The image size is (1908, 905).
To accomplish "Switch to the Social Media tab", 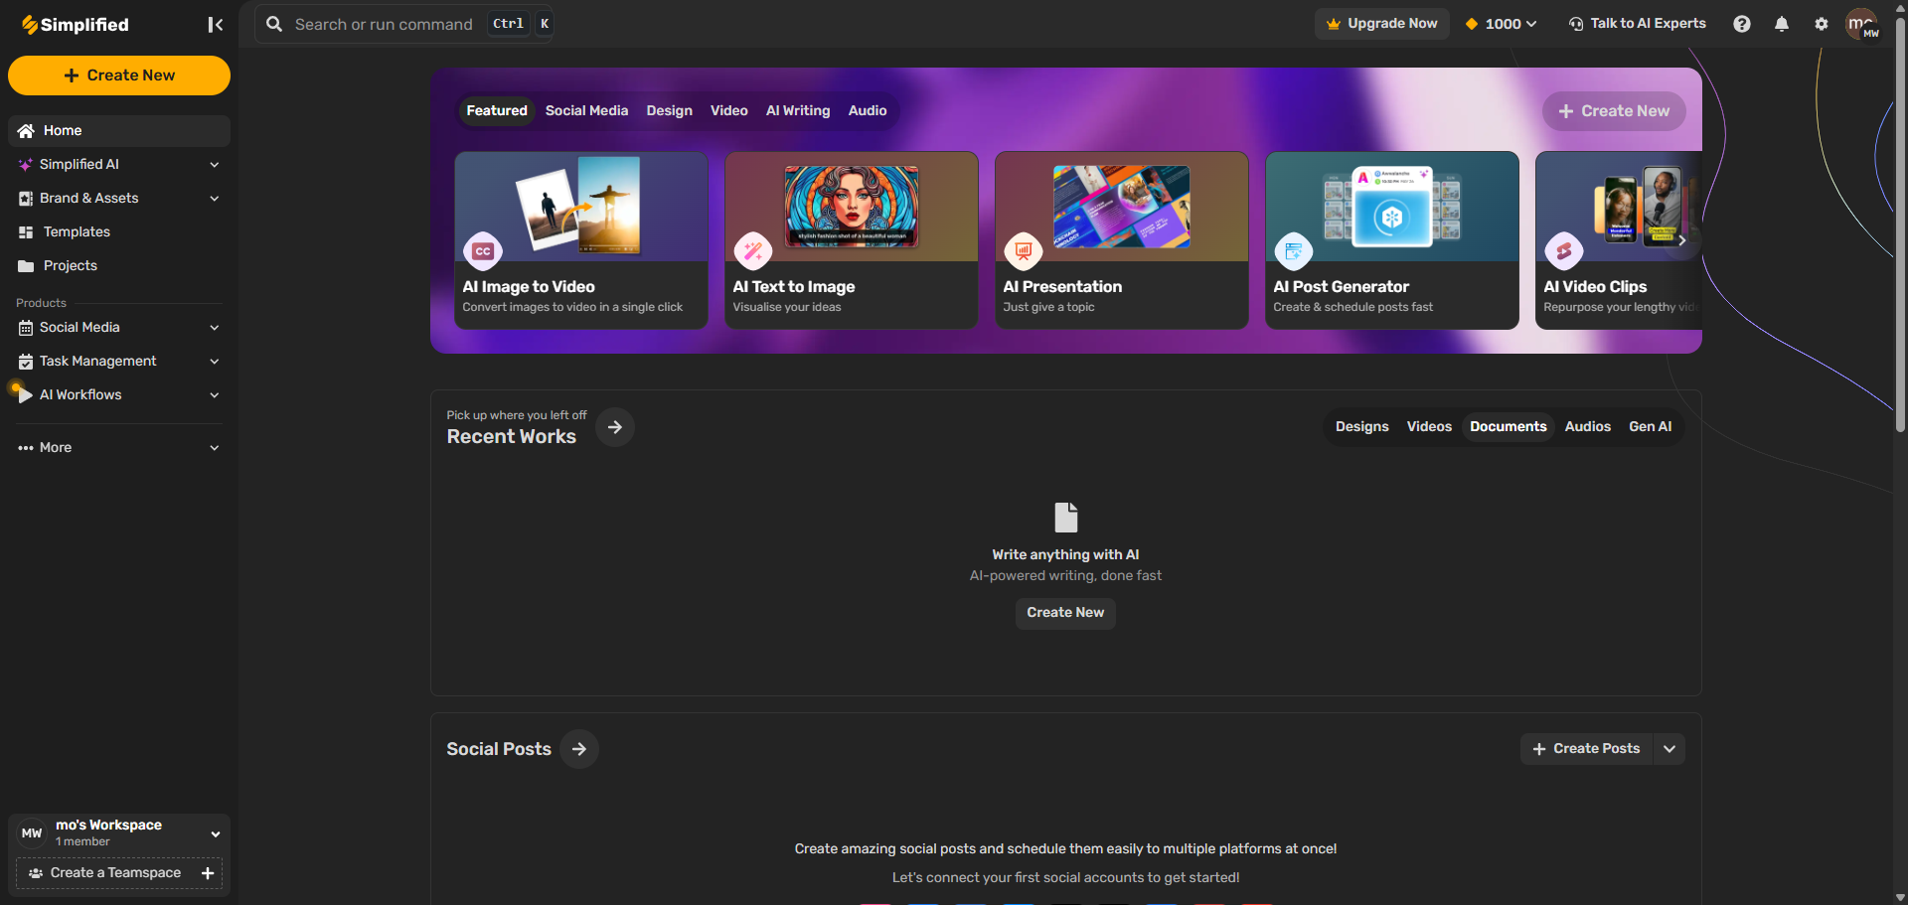I will coord(586,111).
